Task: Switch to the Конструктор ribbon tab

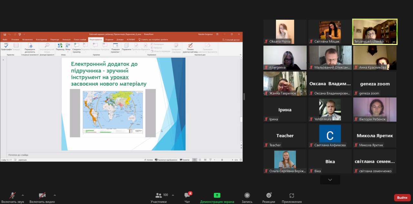Action: [42, 40]
